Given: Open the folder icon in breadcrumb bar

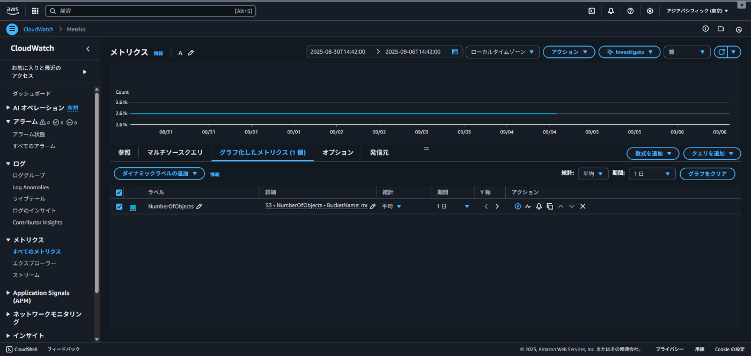Looking at the screenshot, I should [x=720, y=29].
